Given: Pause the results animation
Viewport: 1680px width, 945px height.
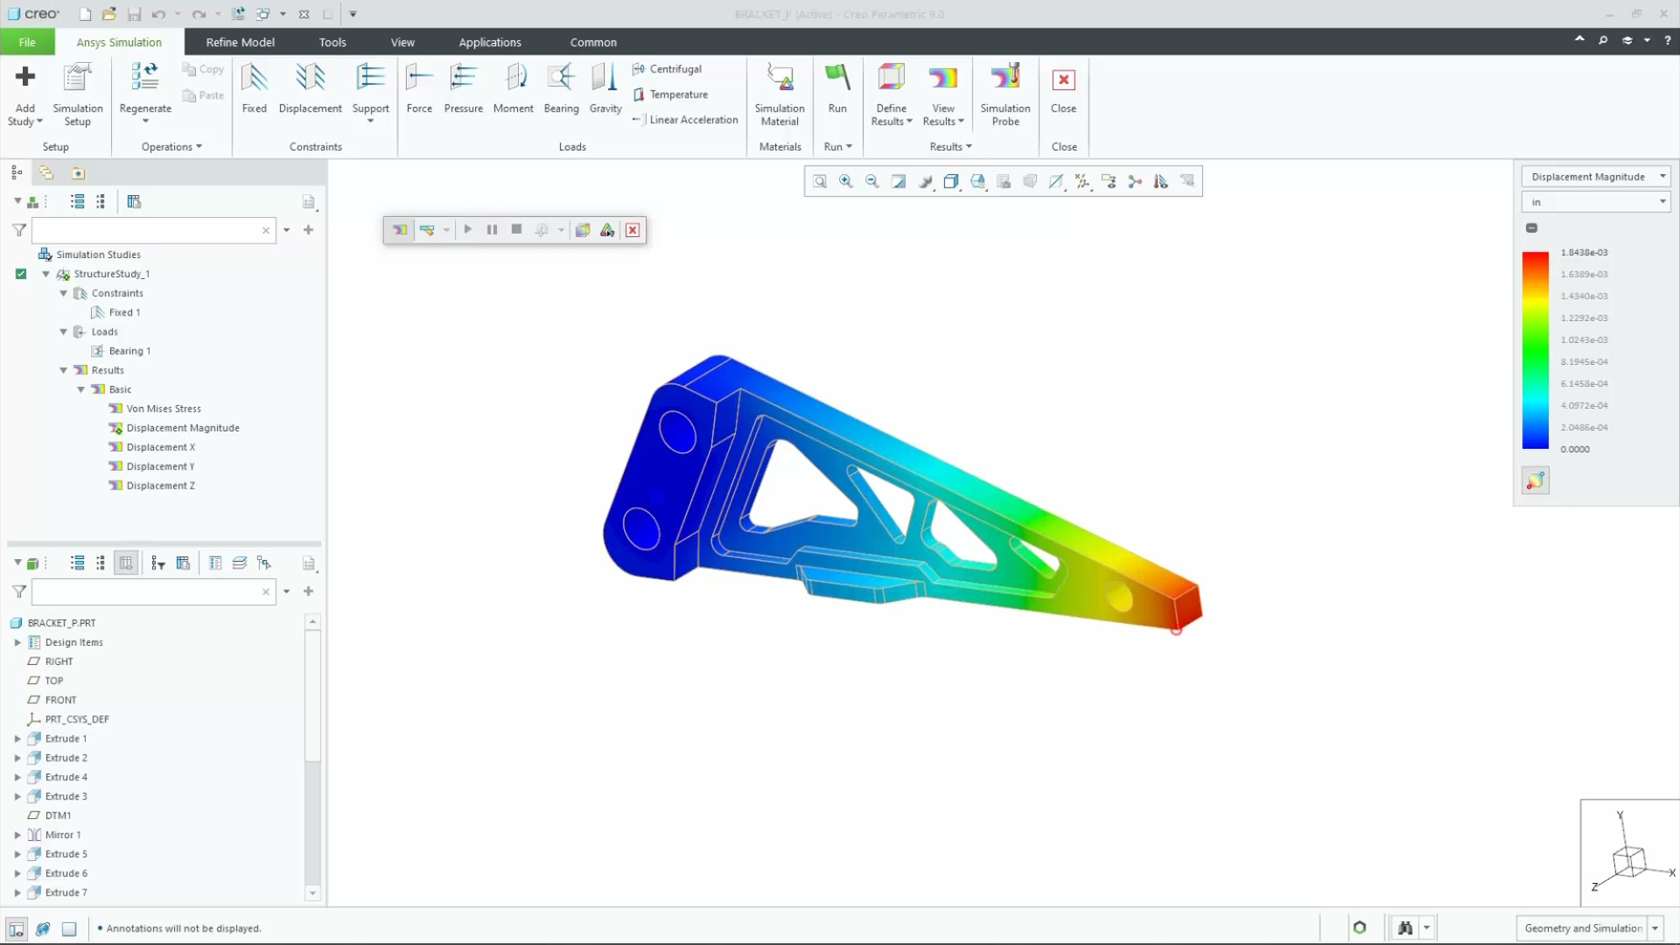Looking at the screenshot, I should click(x=492, y=230).
